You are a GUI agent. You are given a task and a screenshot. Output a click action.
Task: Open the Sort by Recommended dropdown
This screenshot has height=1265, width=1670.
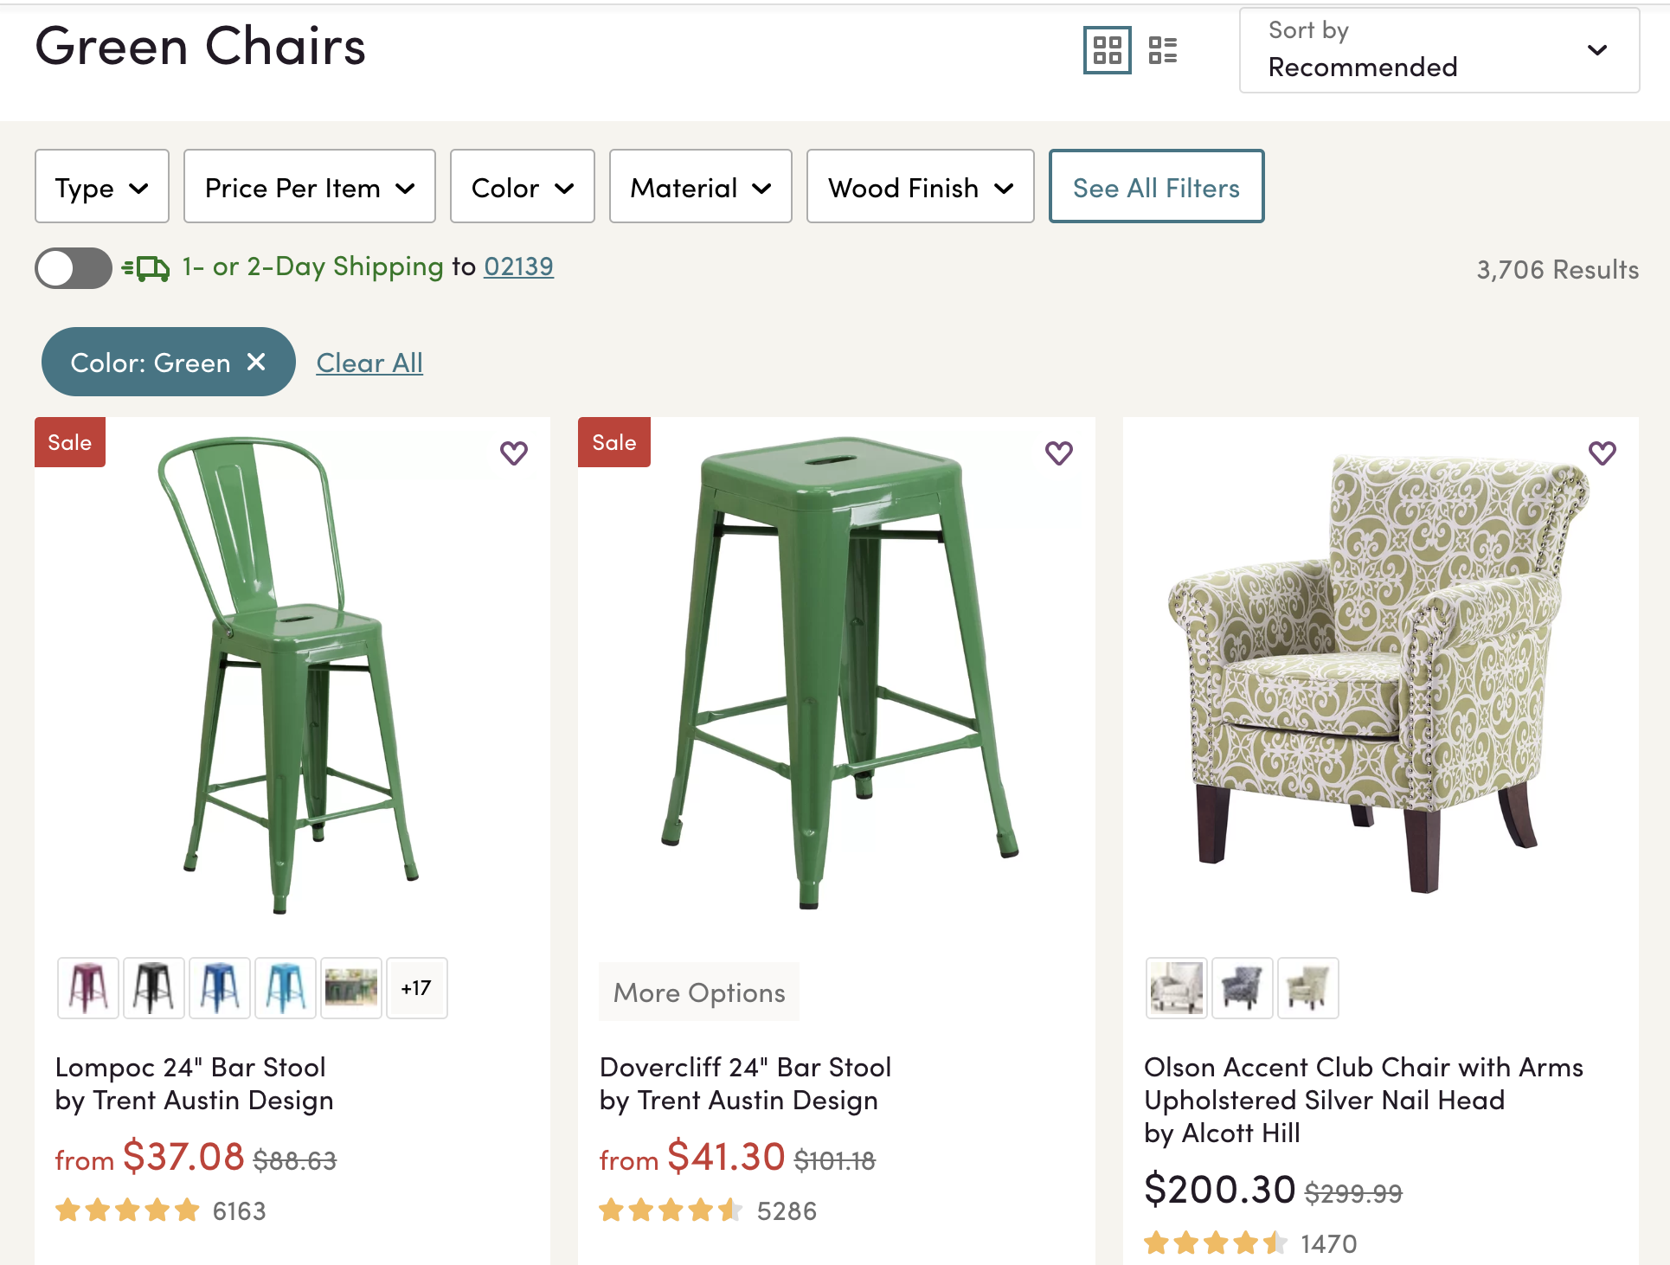coord(1439,50)
